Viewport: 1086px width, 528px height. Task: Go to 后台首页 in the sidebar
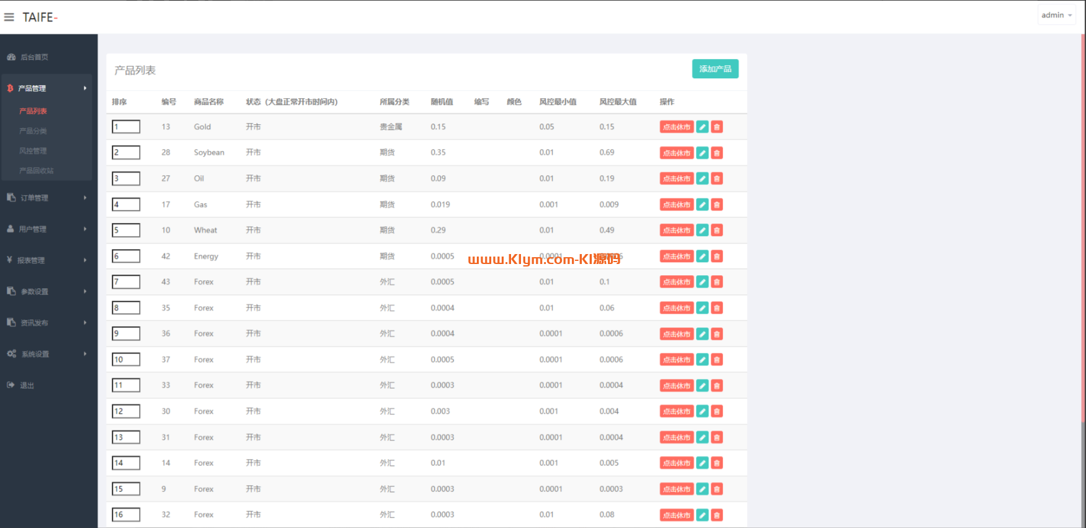coord(34,57)
